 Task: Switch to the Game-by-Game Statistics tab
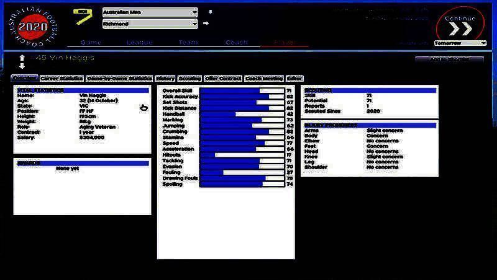[x=119, y=79]
